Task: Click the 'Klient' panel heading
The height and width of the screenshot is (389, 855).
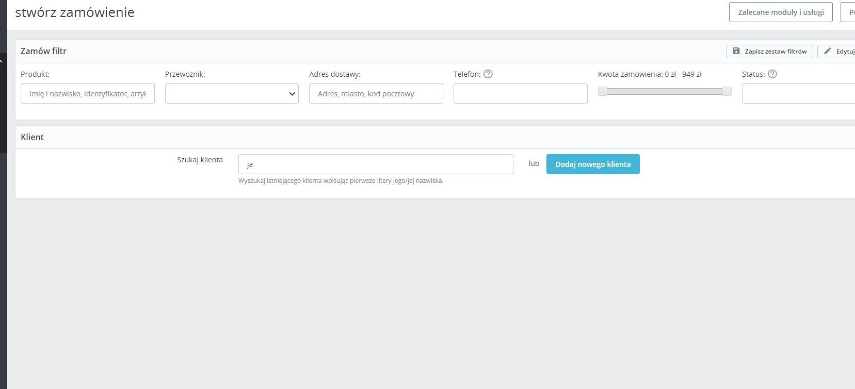Action: 32,137
